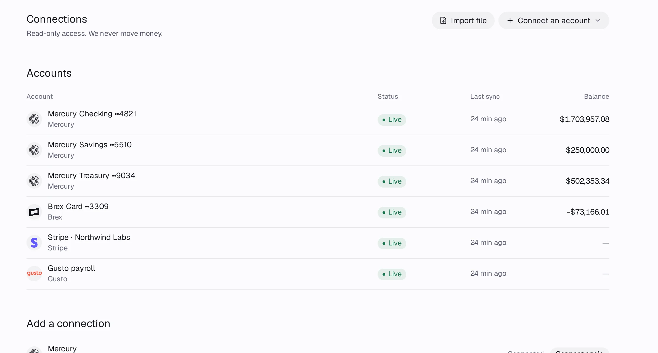The height and width of the screenshot is (353, 658).
Task: Select the $1,703,957.08 balance value
Action: 584,119
